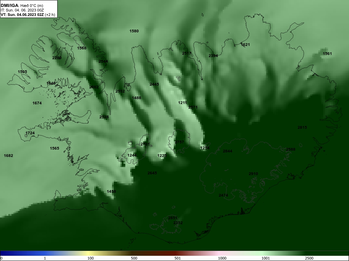Viewport: 349px width, 261px height.
Task: Click the legend label 100
Action: (90, 259)
